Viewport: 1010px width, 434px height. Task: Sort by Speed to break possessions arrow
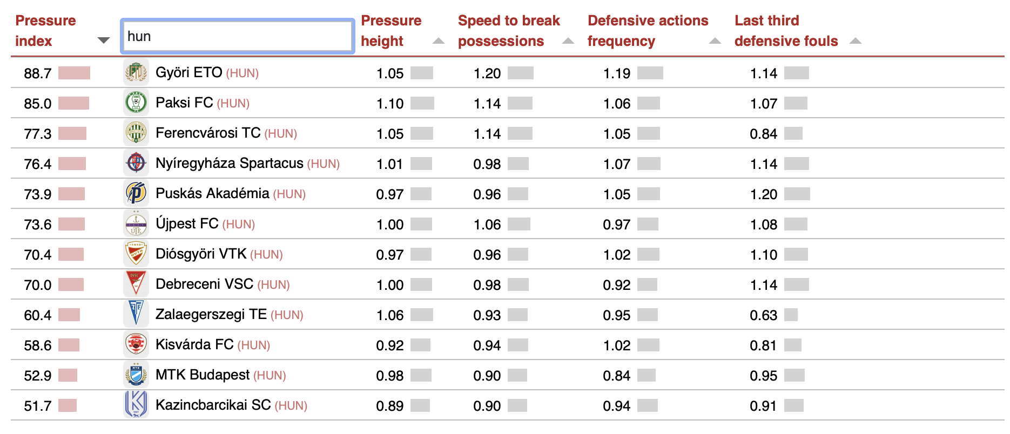(x=568, y=41)
